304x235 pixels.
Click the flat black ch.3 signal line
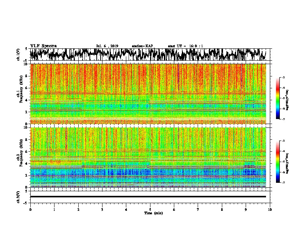(x=148, y=197)
